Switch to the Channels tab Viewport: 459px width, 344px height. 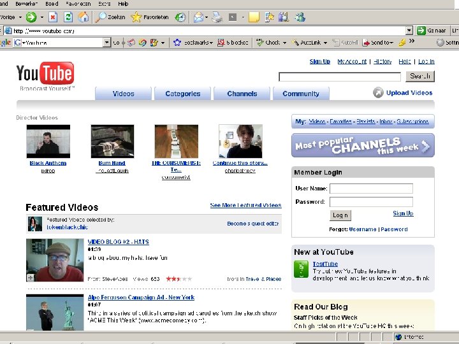pyautogui.click(x=242, y=94)
